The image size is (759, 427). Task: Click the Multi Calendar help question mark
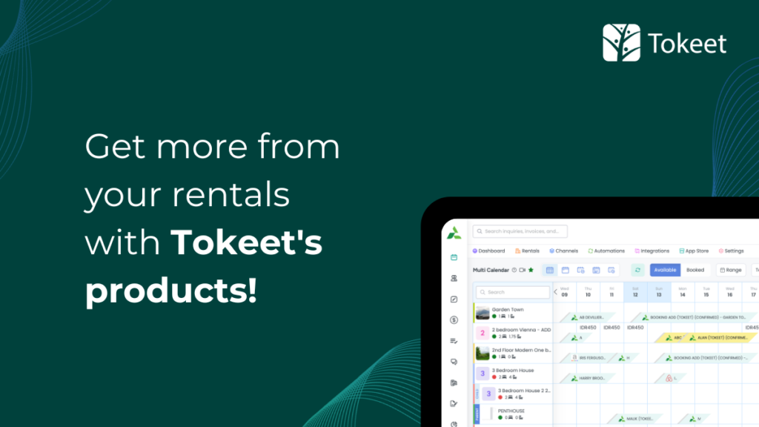click(x=514, y=270)
